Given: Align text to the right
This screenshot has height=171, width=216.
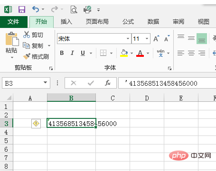Looking at the screenshot, I should [x=202, y=53].
